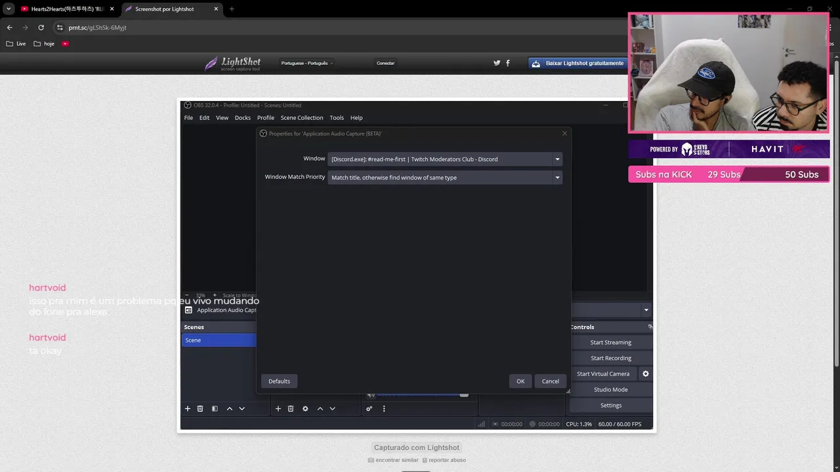Open source properties gear icon
Image resolution: width=840 pixels, height=472 pixels.
pyautogui.click(x=305, y=408)
